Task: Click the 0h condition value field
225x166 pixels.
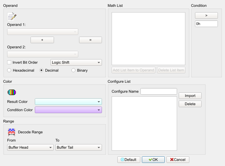Action: point(206,24)
